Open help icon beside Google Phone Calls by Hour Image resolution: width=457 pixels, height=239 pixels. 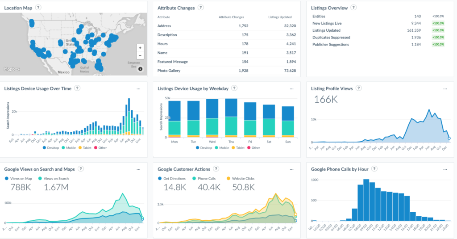tap(374, 169)
